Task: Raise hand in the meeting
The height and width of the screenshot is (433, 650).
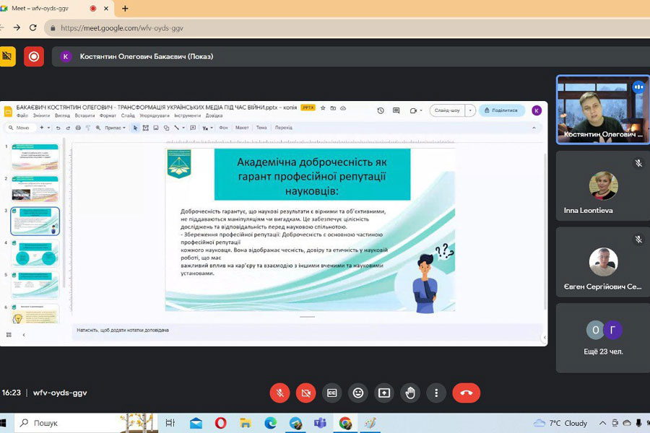Action: click(410, 393)
